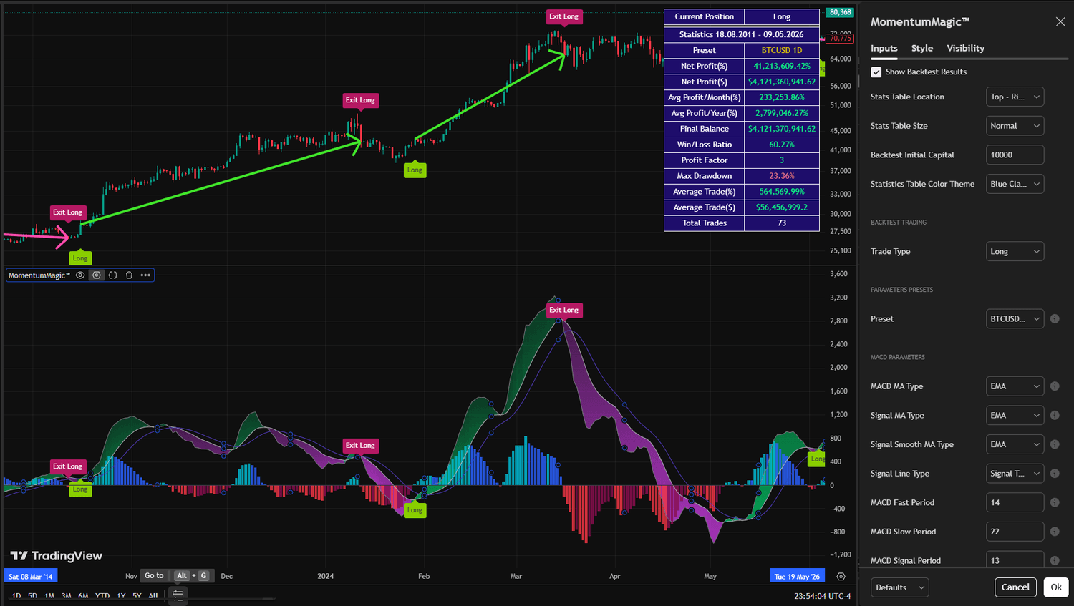Click the Current Position header cell
This screenshot has width=1074, height=606.
coord(705,16)
